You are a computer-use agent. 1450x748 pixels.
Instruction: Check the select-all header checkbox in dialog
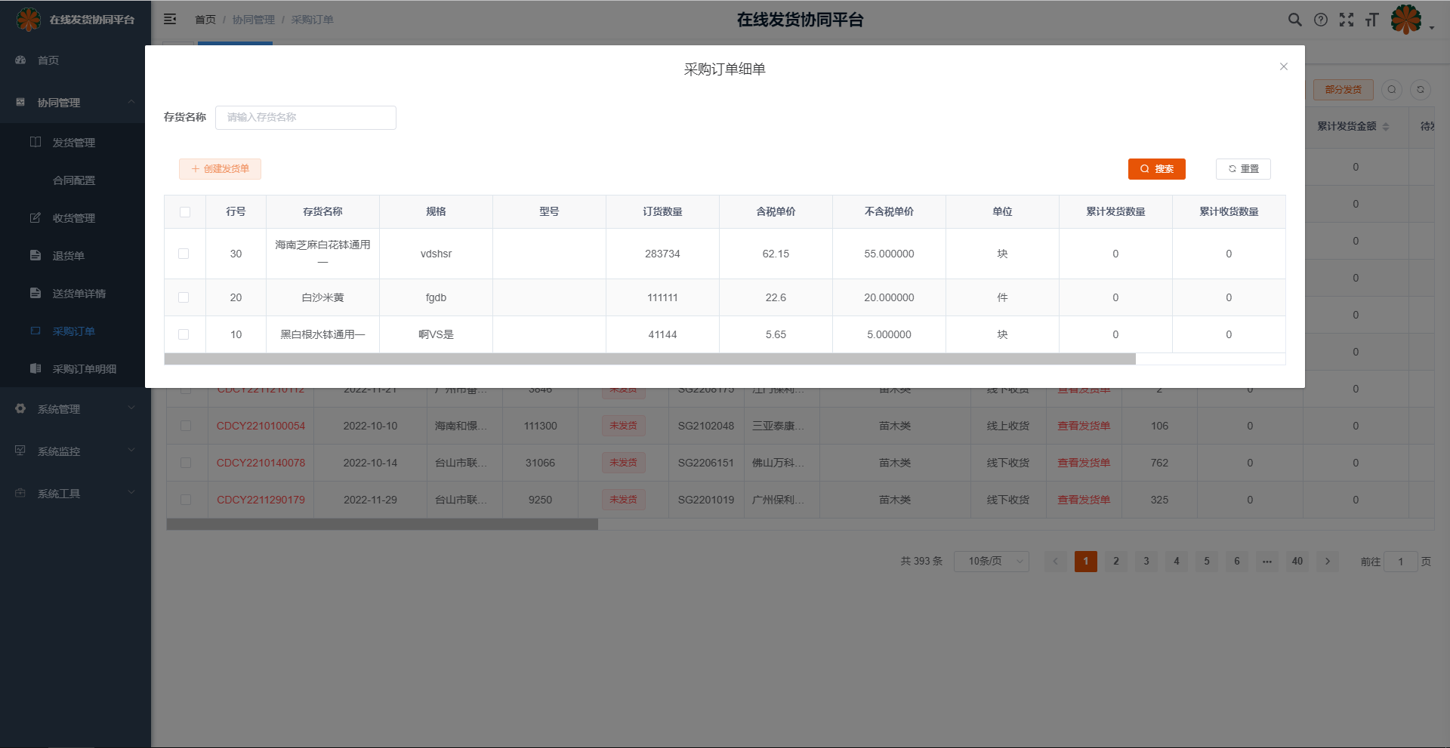point(185,212)
